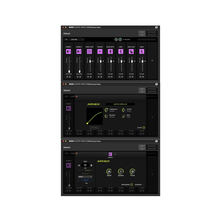Mute the SOUNDS channel
Viewport: 221px width, 221px height.
point(101,77)
